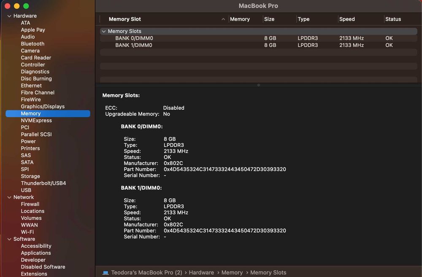Screen dimensions: 422x277
Task: Collapse the Network section chevron
Action: click(9, 197)
